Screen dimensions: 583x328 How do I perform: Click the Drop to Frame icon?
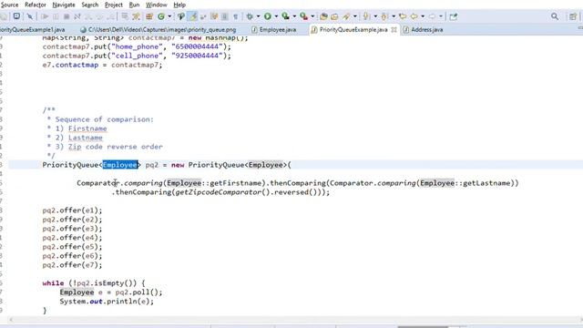tap(125, 16)
